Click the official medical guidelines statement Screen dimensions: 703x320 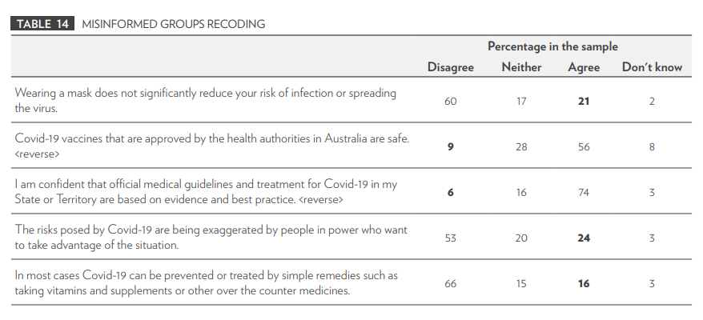click(x=206, y=192)
